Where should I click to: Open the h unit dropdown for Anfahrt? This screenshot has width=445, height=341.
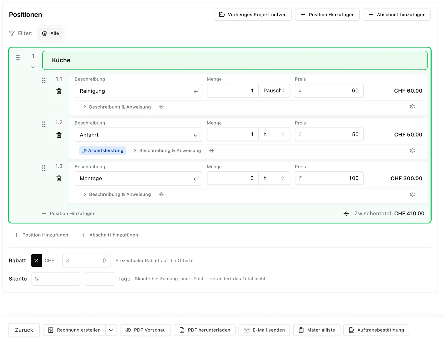pos(274,134)
